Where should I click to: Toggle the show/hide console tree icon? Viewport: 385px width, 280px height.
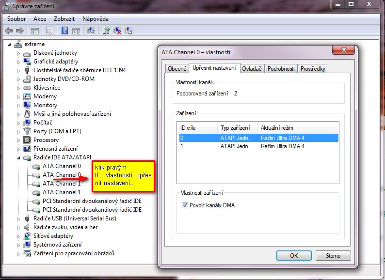[x=35, y=31]
